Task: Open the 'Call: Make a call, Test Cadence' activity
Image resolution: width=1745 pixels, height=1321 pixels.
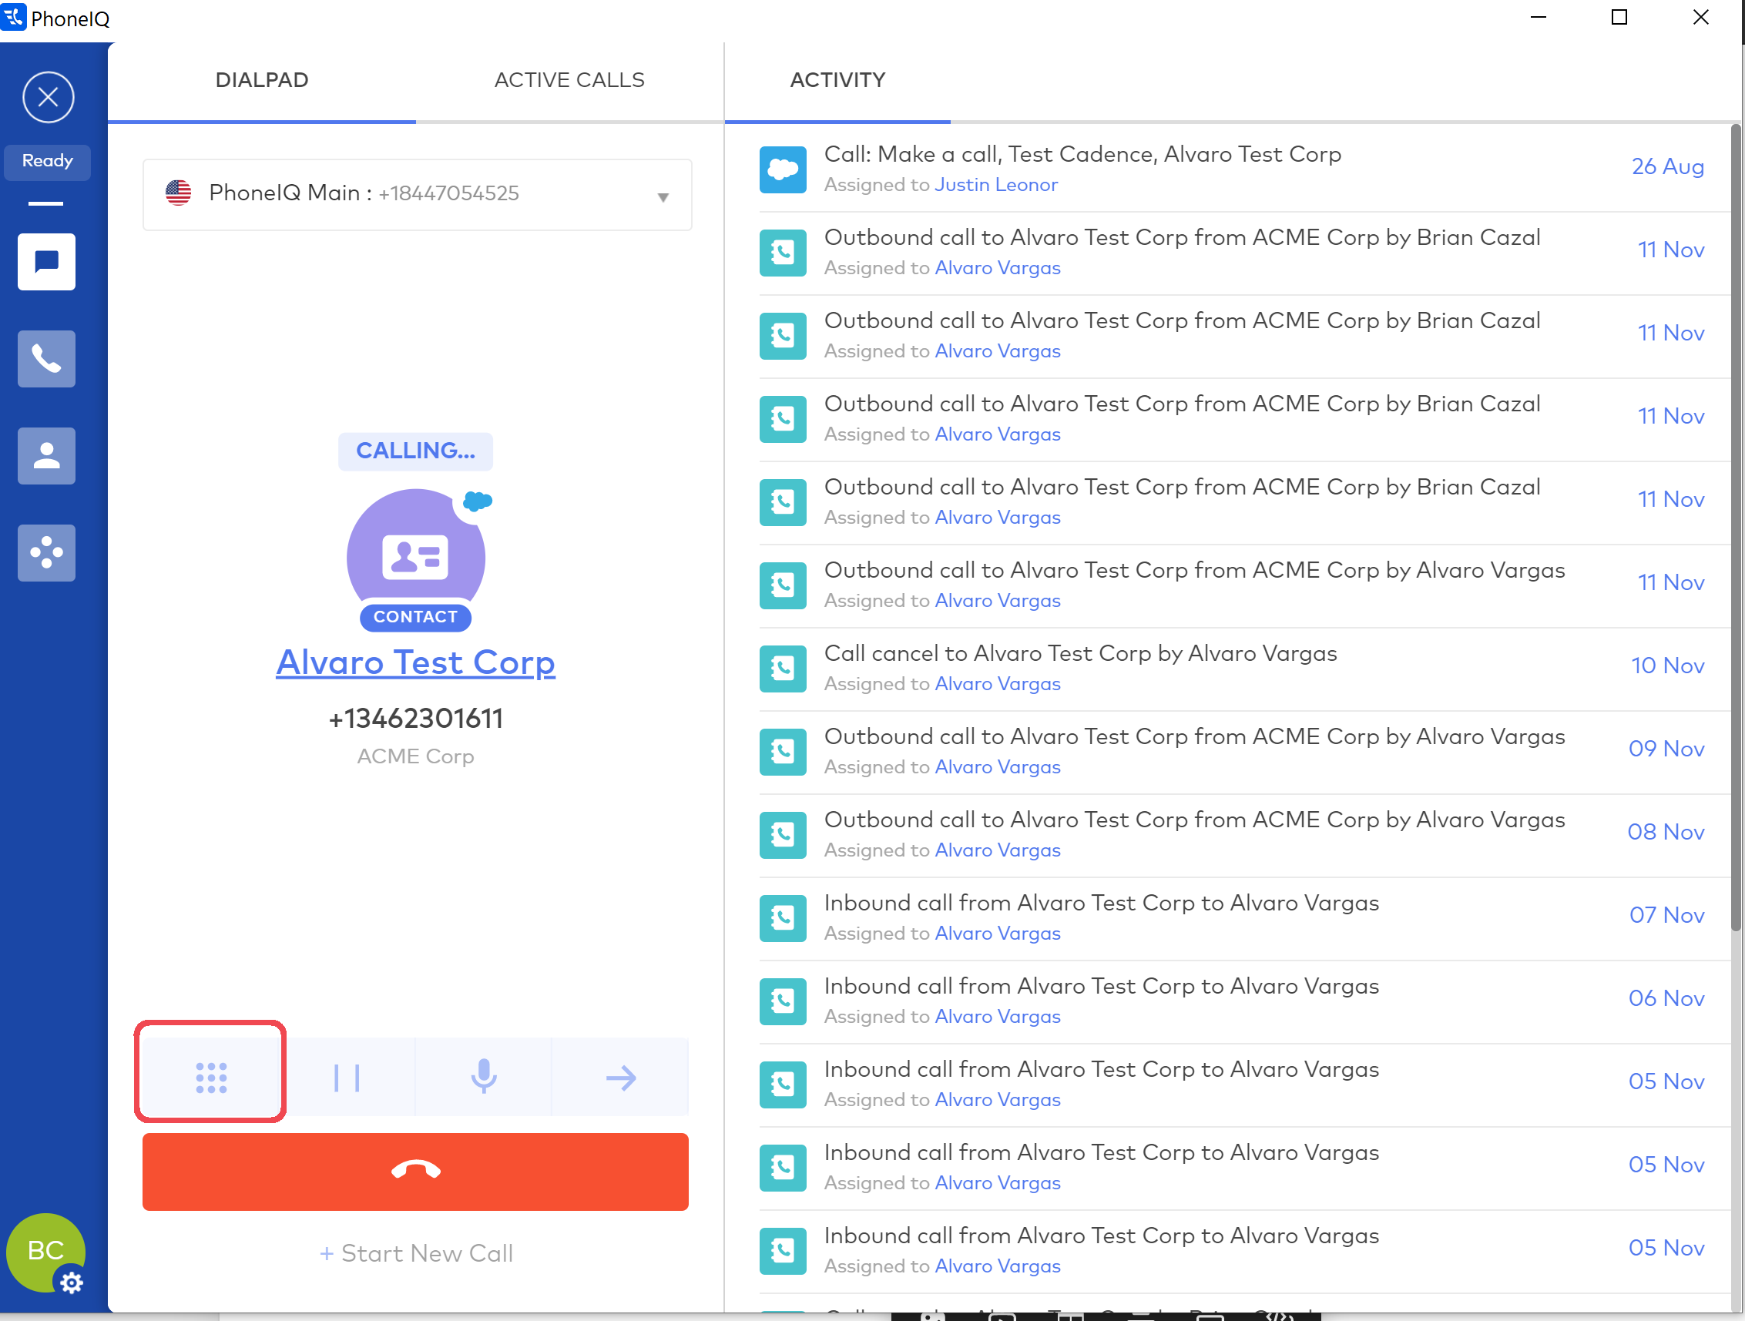Action: tap(1083, 155)
